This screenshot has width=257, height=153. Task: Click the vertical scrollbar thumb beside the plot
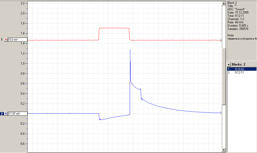(224, 76)
